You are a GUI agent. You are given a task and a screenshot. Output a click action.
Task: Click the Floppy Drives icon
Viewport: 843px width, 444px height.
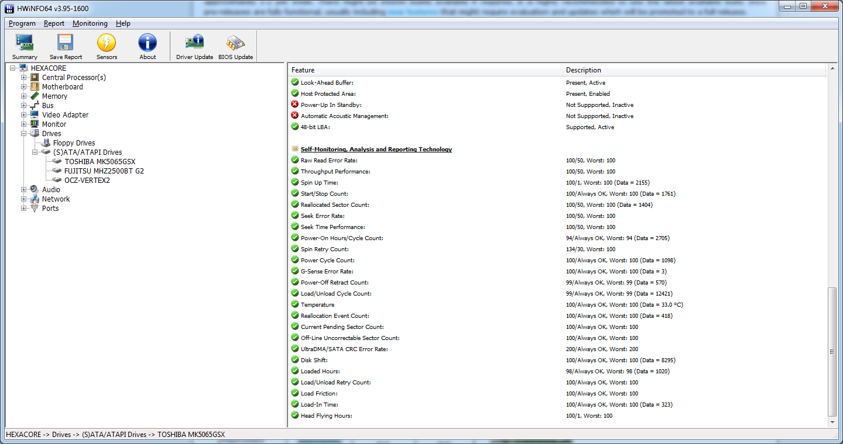(46, 143)
